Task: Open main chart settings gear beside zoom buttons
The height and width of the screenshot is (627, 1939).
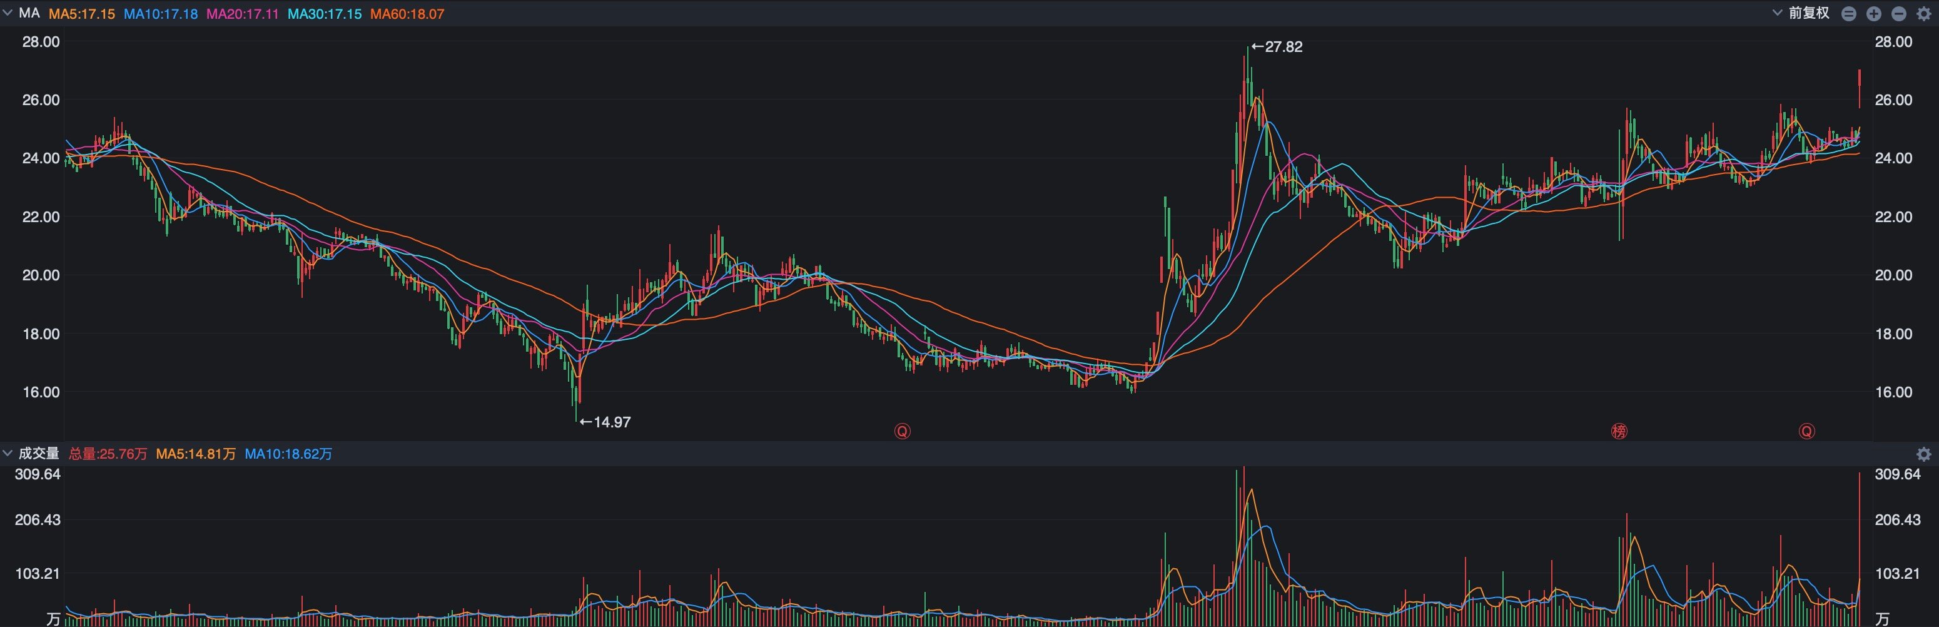Action: tap(1924, 14)
